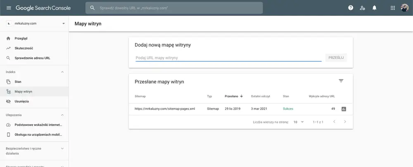
Task: Open the Google apps grid
Action: pos(393,8)
